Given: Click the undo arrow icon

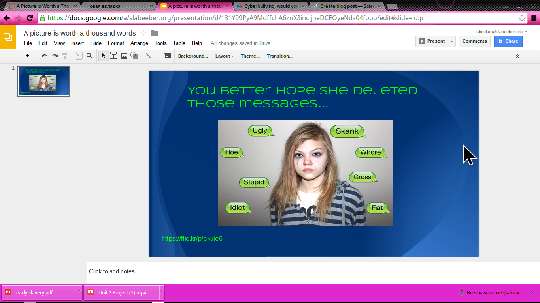Looking at the screenshot, I should [44, 56].
